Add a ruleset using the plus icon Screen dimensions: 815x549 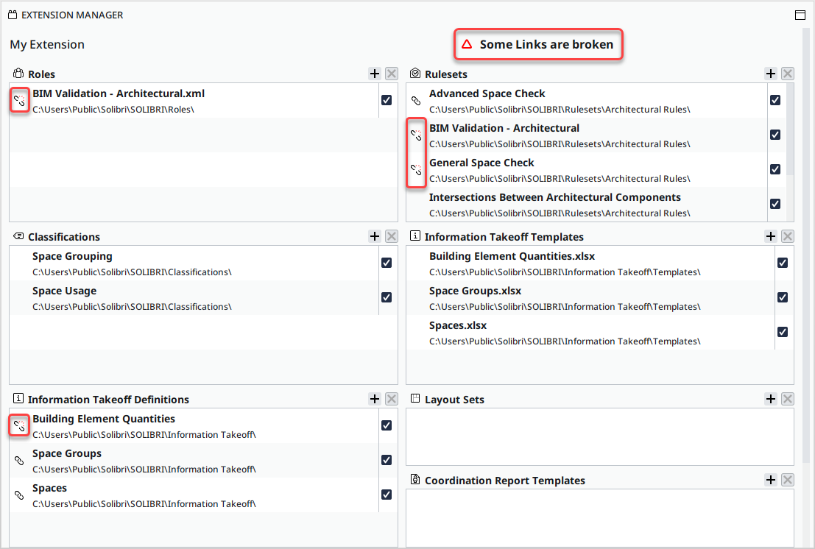[770, 74]
